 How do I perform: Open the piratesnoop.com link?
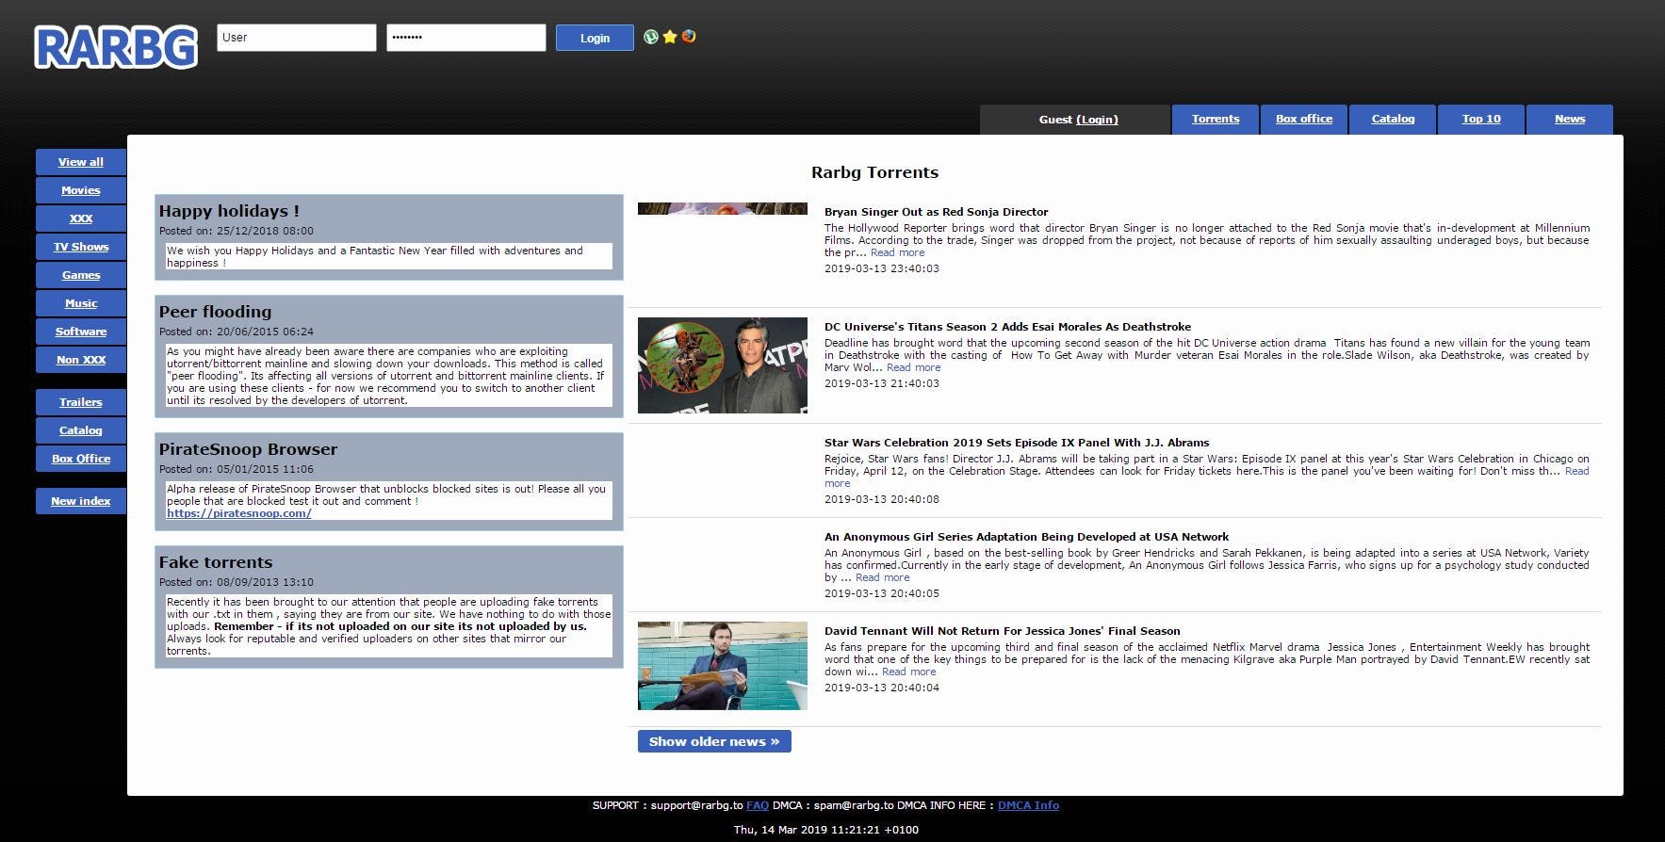[x=239, y=513]
